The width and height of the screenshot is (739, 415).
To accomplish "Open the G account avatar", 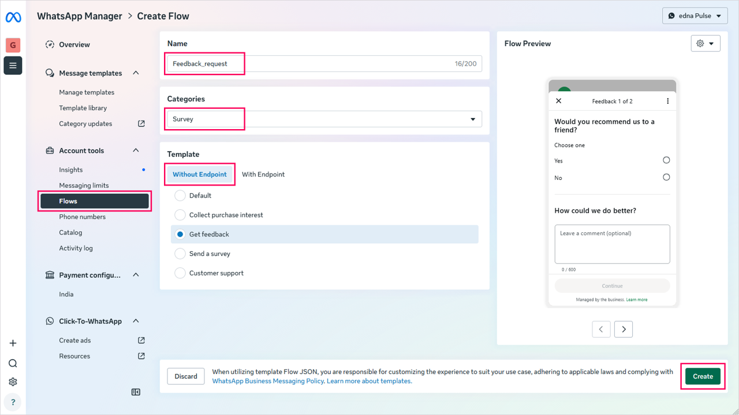I will [x=13, y=45].
